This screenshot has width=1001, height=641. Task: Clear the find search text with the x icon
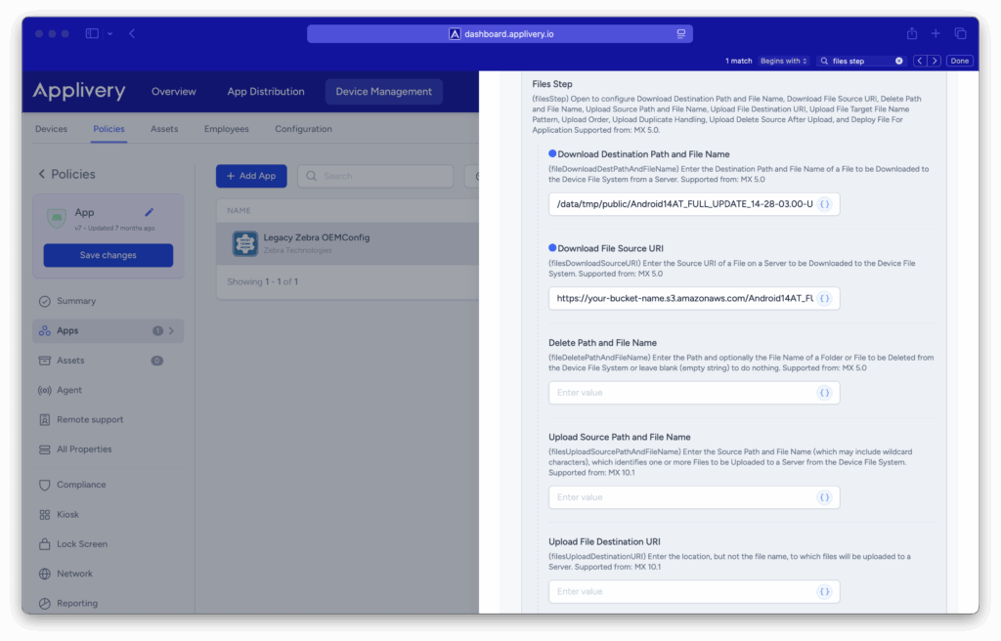point(899,61)
